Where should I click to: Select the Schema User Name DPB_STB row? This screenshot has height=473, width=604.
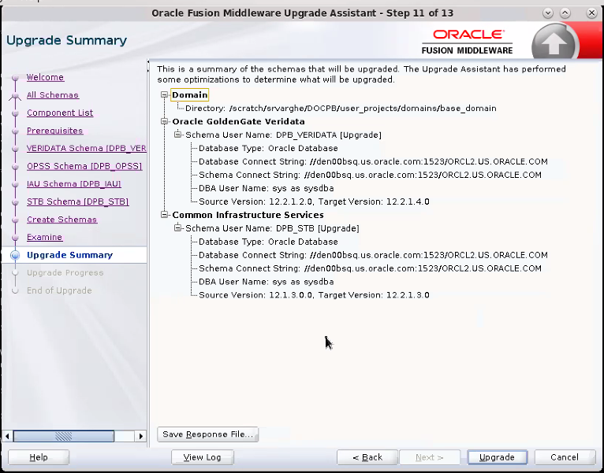(x=272, y=228)
